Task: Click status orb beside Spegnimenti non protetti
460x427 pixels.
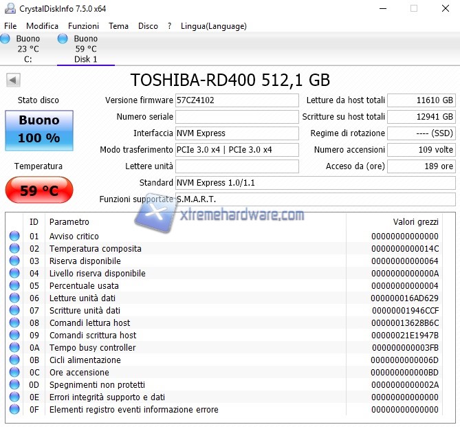Action: pyautogui.click(x=14, y=385)
